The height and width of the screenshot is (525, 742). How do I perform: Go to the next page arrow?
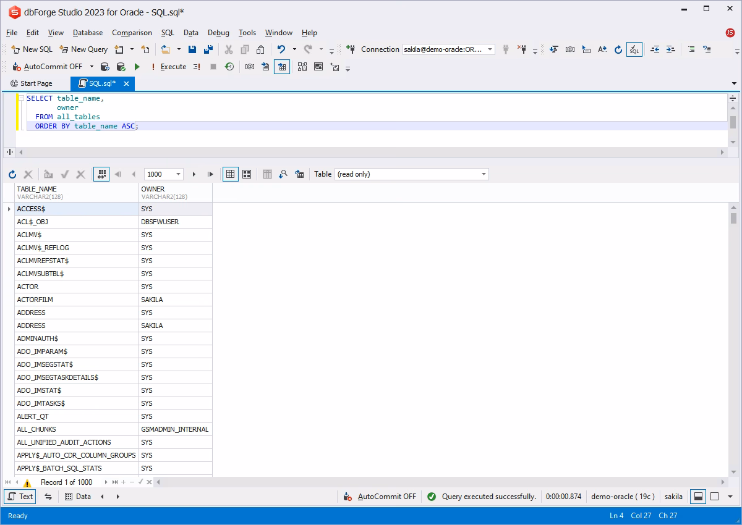(194, 175)
